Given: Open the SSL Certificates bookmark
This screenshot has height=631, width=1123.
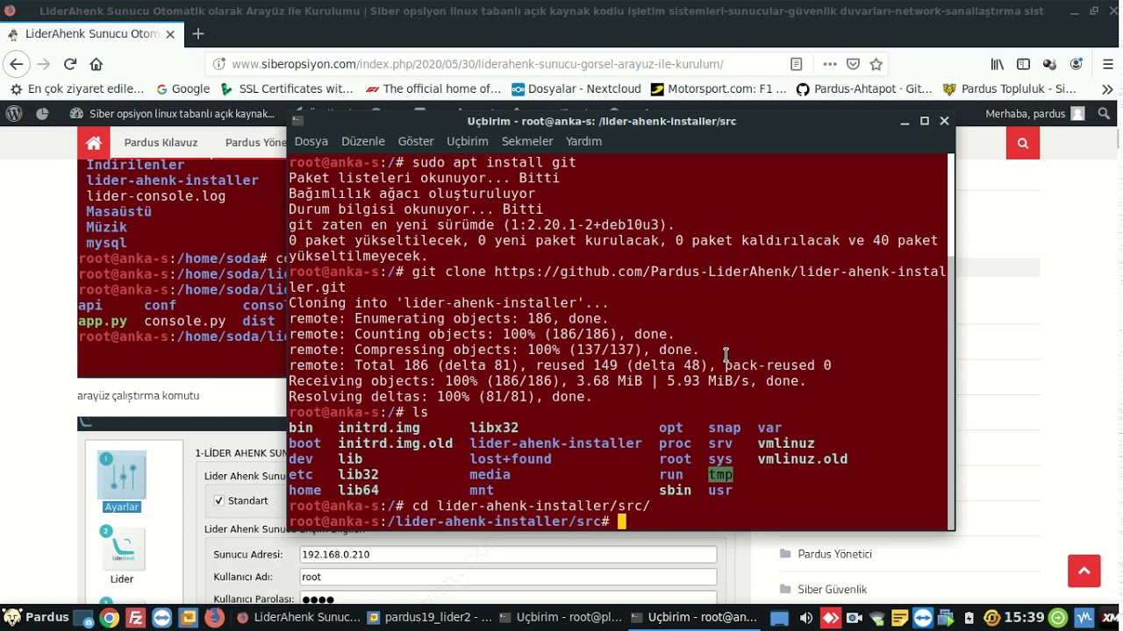Looking at the screenshot, I should click(287, 89).
